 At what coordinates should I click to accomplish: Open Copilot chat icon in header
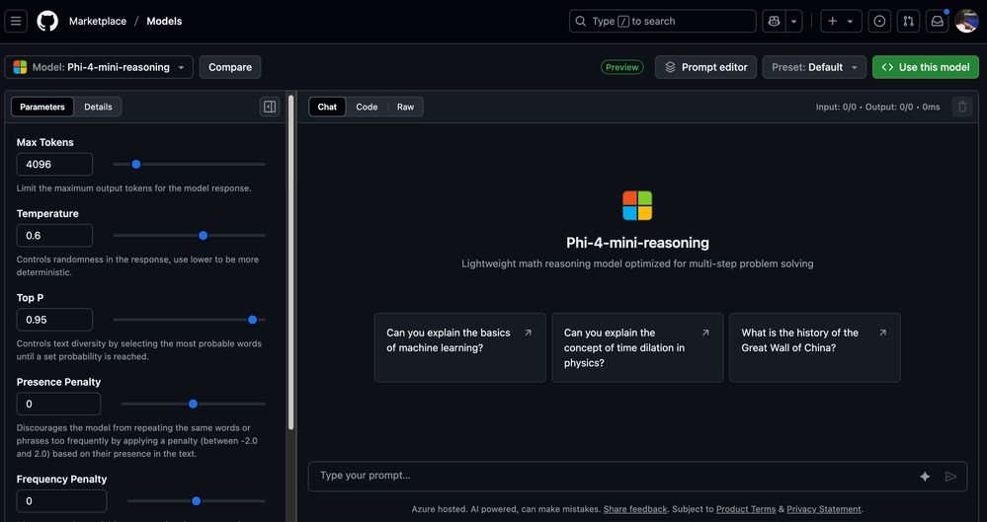click(x=774, y=21)
